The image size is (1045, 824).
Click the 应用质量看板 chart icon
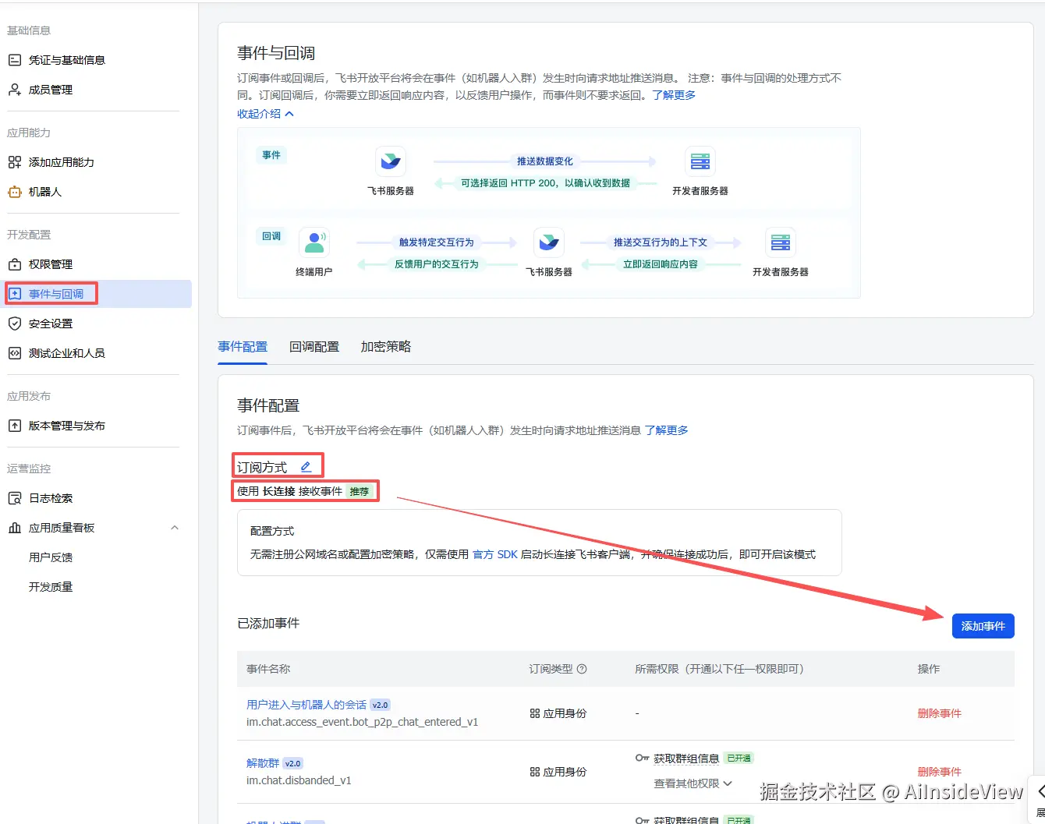(x=15, y=528)
